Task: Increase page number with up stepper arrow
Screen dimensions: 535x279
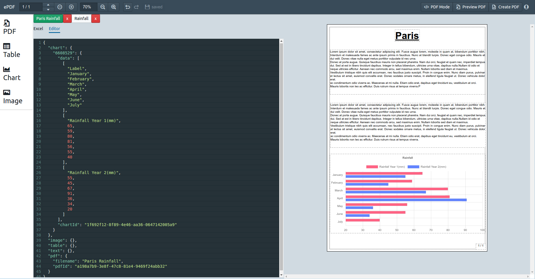Action: [x=48, y=5]
